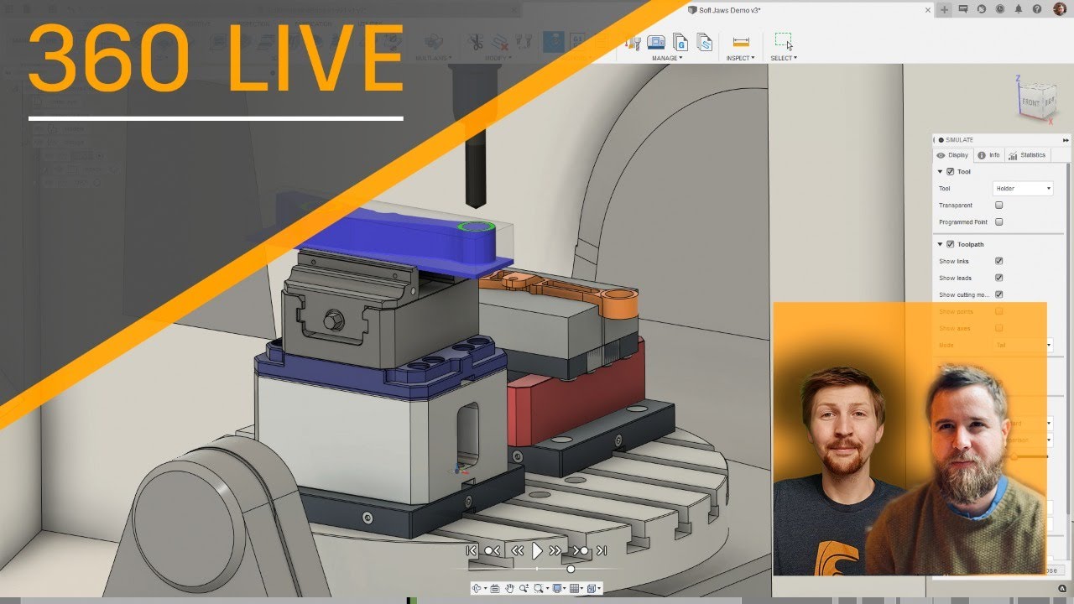Open the Tool Holder dropdown
This screenshot has height=604, width=1074.
(x=1023, y=189)
